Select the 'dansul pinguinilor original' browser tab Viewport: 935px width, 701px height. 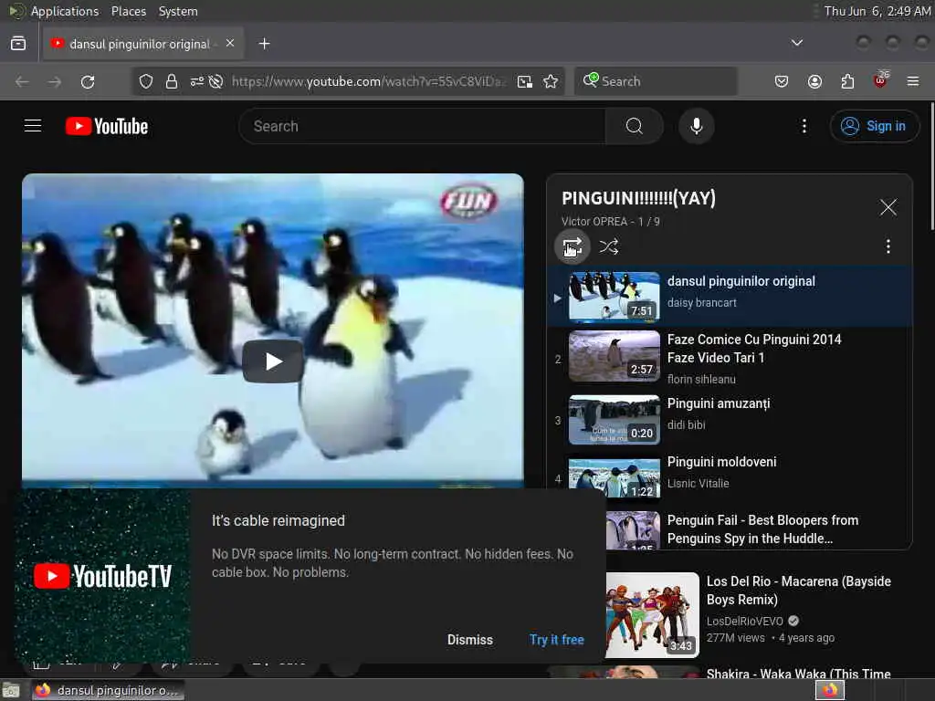(x=143, y=44)
